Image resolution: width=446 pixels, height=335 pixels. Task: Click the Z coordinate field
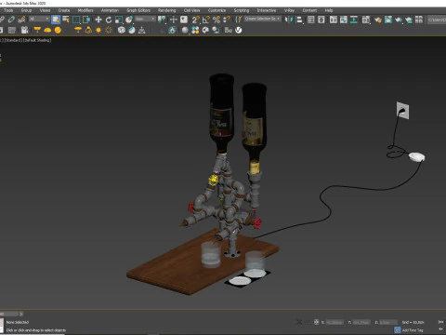coord(388,322)
